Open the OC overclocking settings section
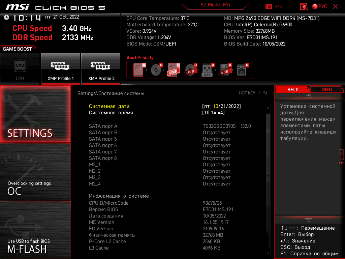 (x=35, y=172)
